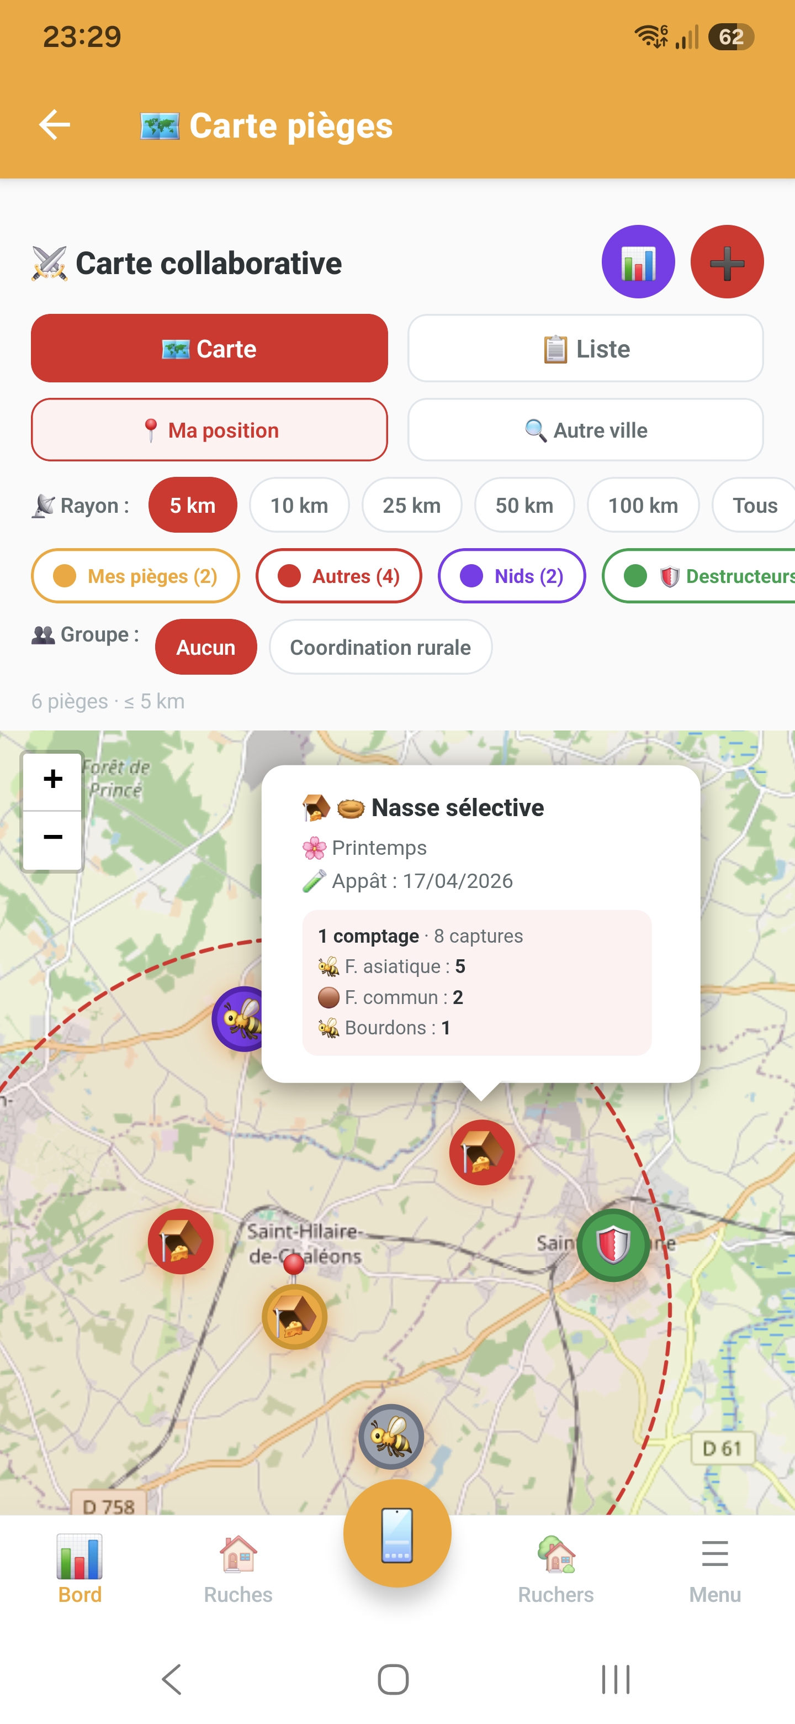Screen dimensions: 795x1724
Task: Open the Ruchers tab
Action: [555, 1569]
